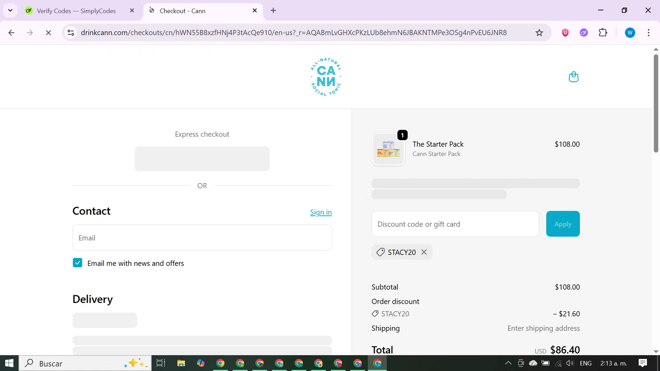Go back to previous page
660x371 pixels.
(x=11, y=33)
